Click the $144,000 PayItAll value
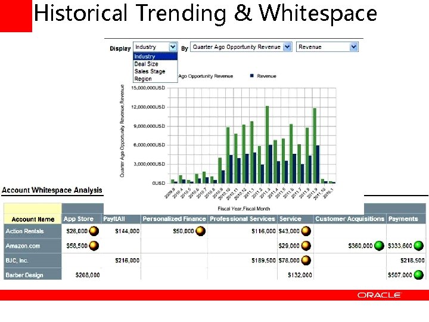Image resolution: width=429 pixels, height=322 pixels. click(128, 231)
